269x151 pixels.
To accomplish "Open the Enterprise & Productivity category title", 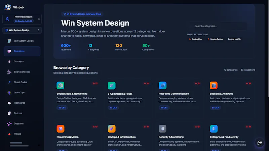I will (224, 137).
